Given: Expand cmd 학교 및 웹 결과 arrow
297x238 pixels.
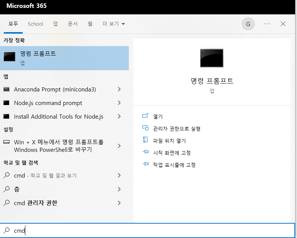Looking at the screenshot, I should pos(119,175).
